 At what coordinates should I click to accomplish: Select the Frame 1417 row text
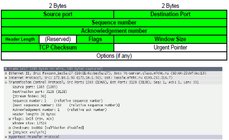click(x=56, y=69)
